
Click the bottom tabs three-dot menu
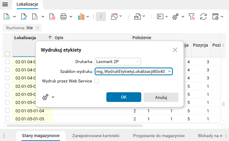point(4,136)
